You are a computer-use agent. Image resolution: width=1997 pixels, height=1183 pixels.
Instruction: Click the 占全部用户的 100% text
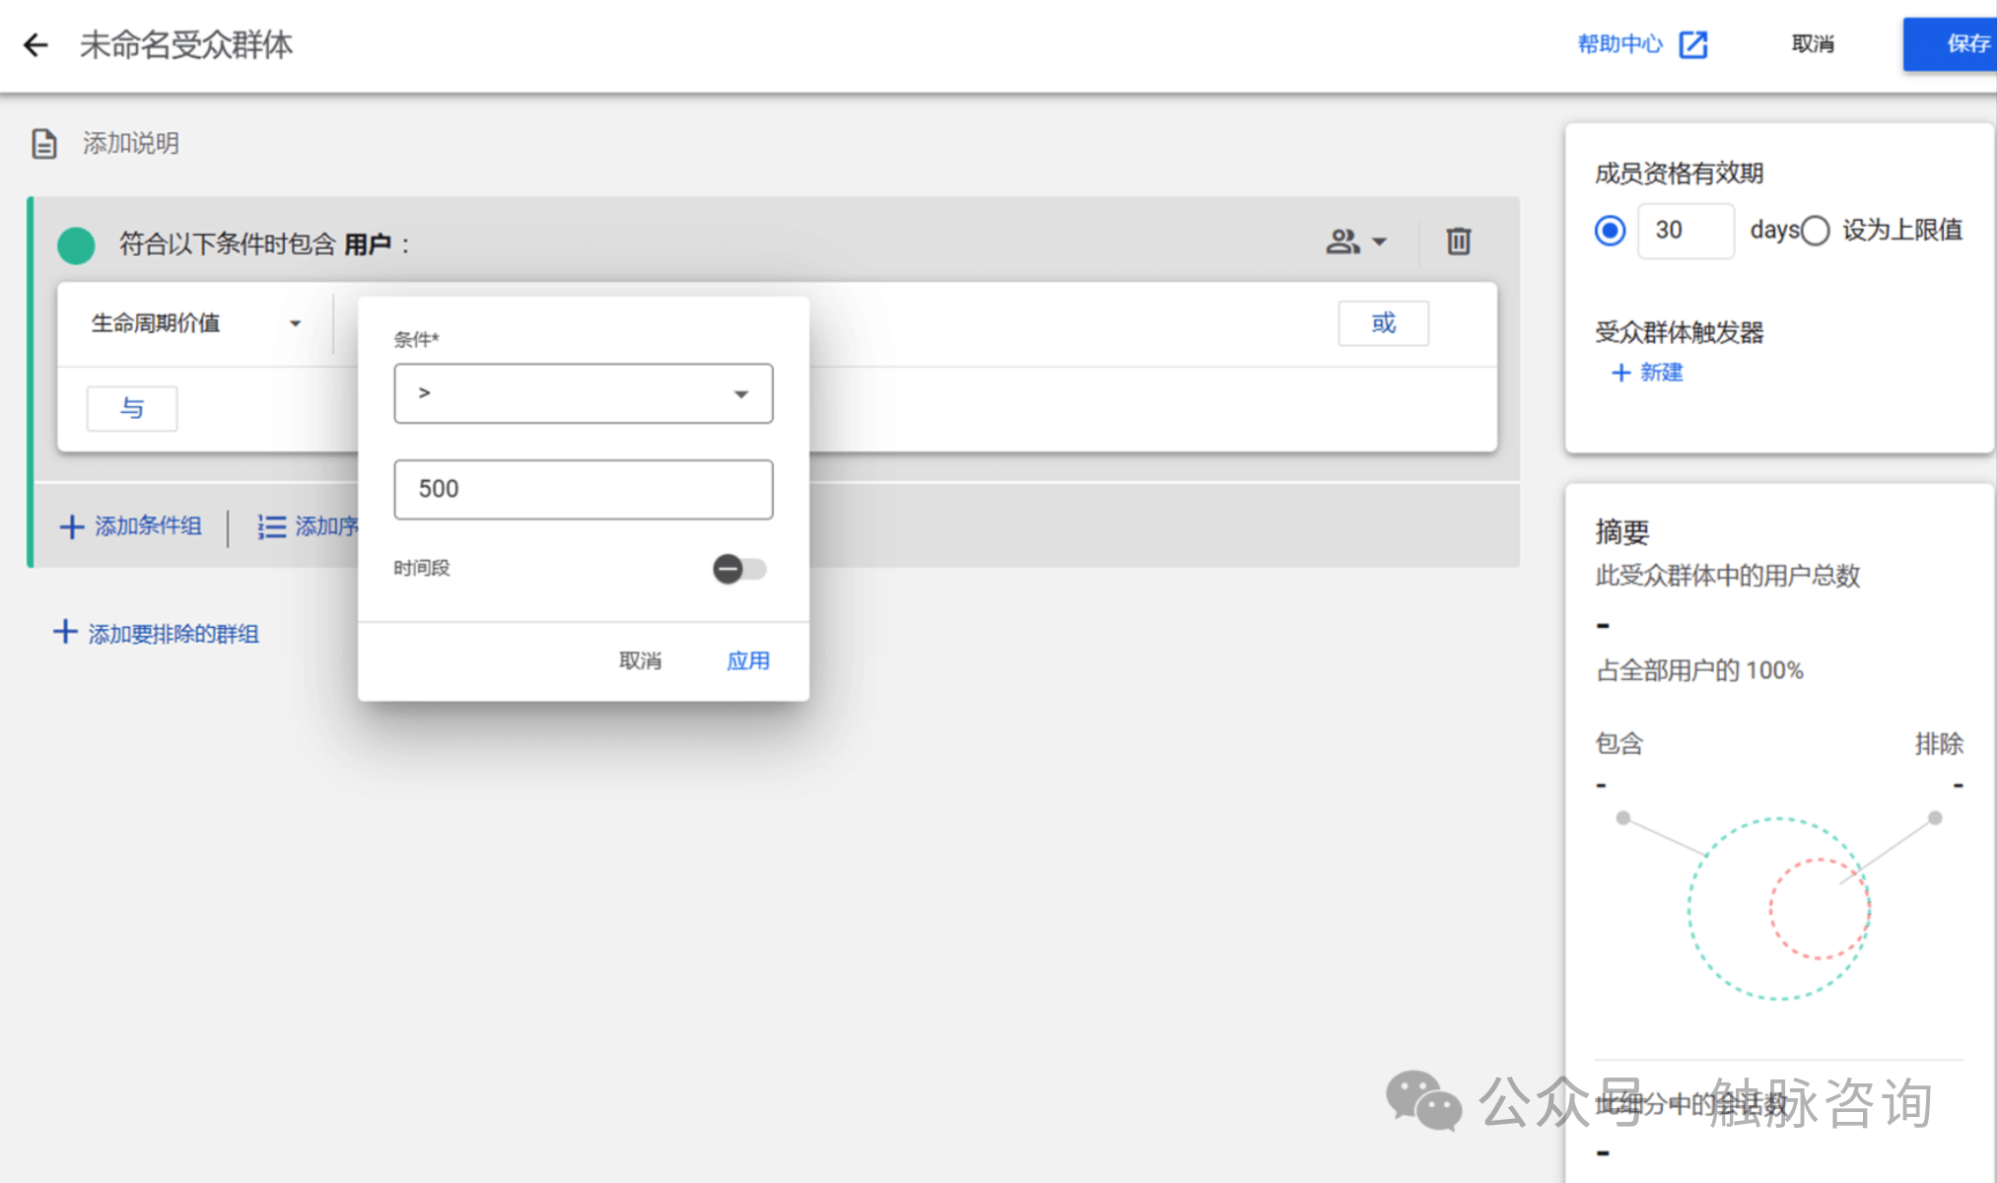[1699, 671]
